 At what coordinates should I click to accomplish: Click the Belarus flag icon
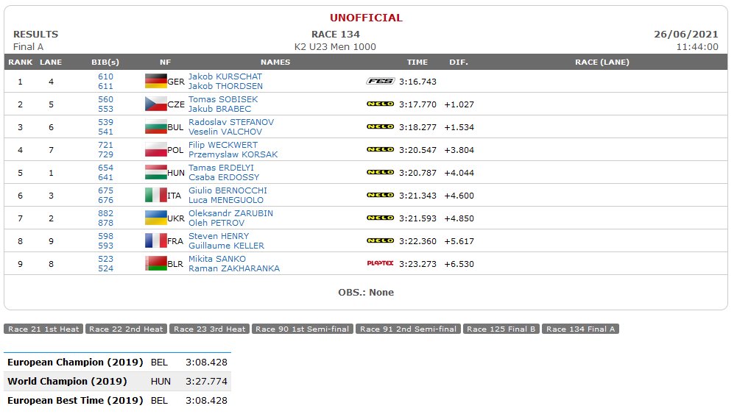(155, 263)
